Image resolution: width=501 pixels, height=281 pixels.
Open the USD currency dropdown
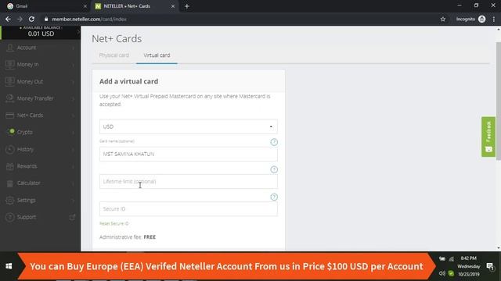click(x=189, y=126)
